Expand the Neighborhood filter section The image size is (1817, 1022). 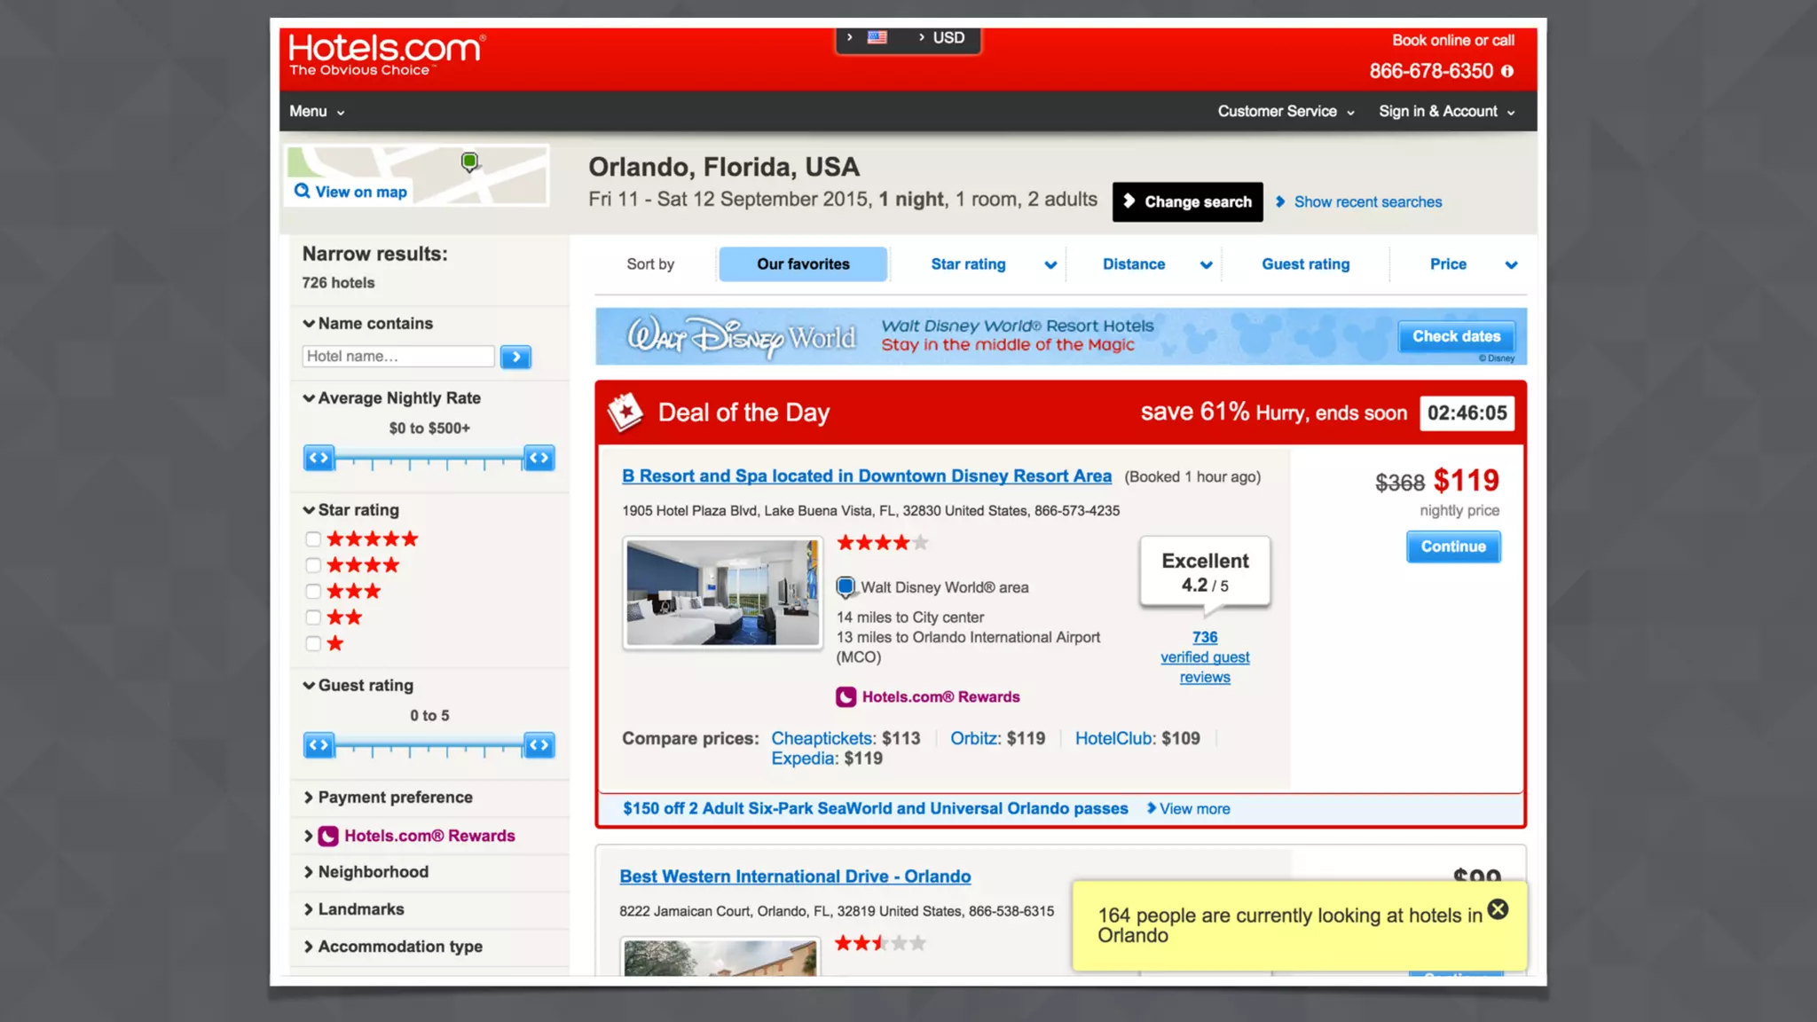point(373,872)
